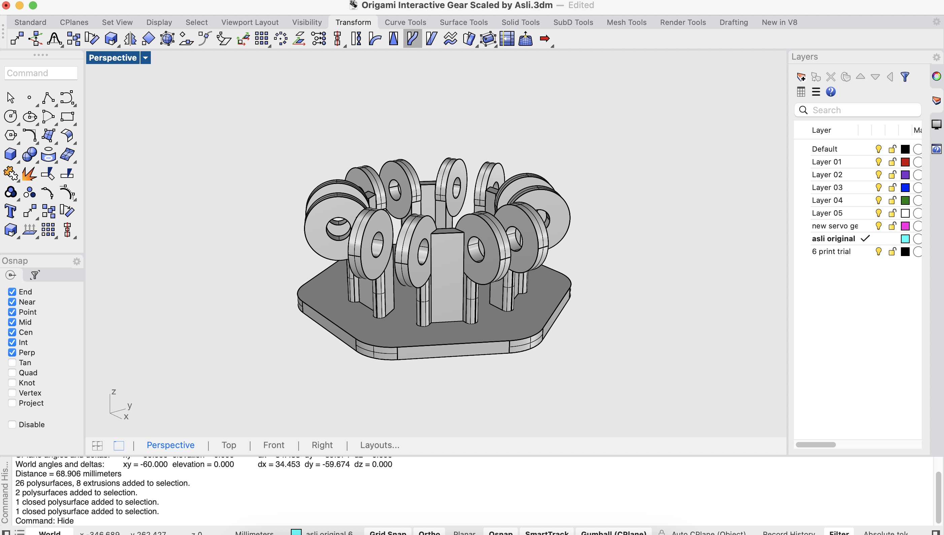Viewport: 944px width, 535px height.
Task: Select the Box solid tool in left sidebar
Action: click(x=10, y=154)
